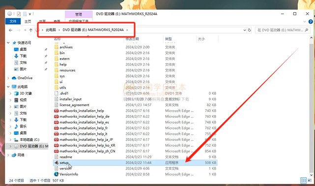This screenshot has height=186, width=315.
Task: Expand the DVD 驱动器 (E:) tree node
Action: [x=10, y=146]
